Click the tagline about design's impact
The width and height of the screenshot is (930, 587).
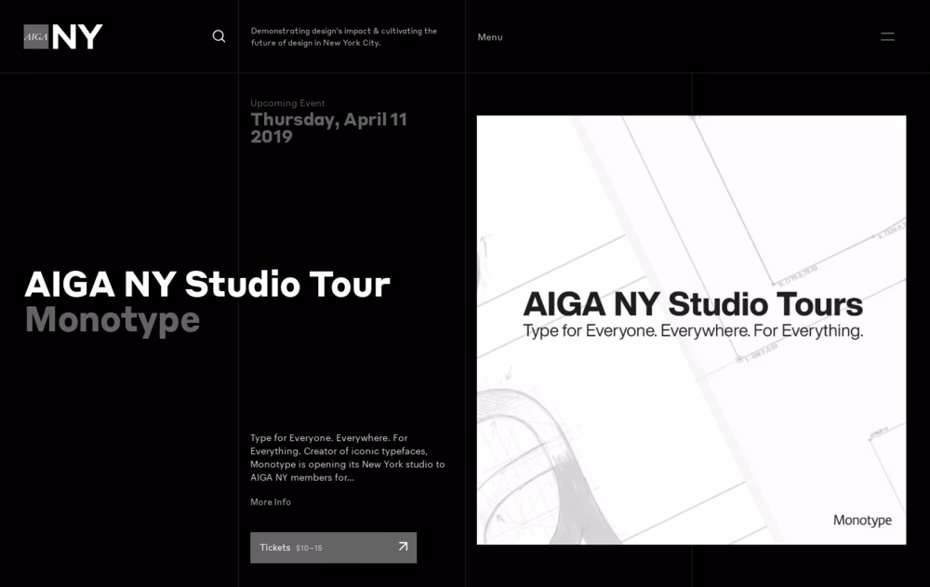point(344,37)
